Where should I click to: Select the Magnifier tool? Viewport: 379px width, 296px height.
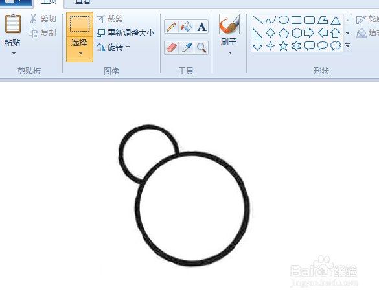201,48
